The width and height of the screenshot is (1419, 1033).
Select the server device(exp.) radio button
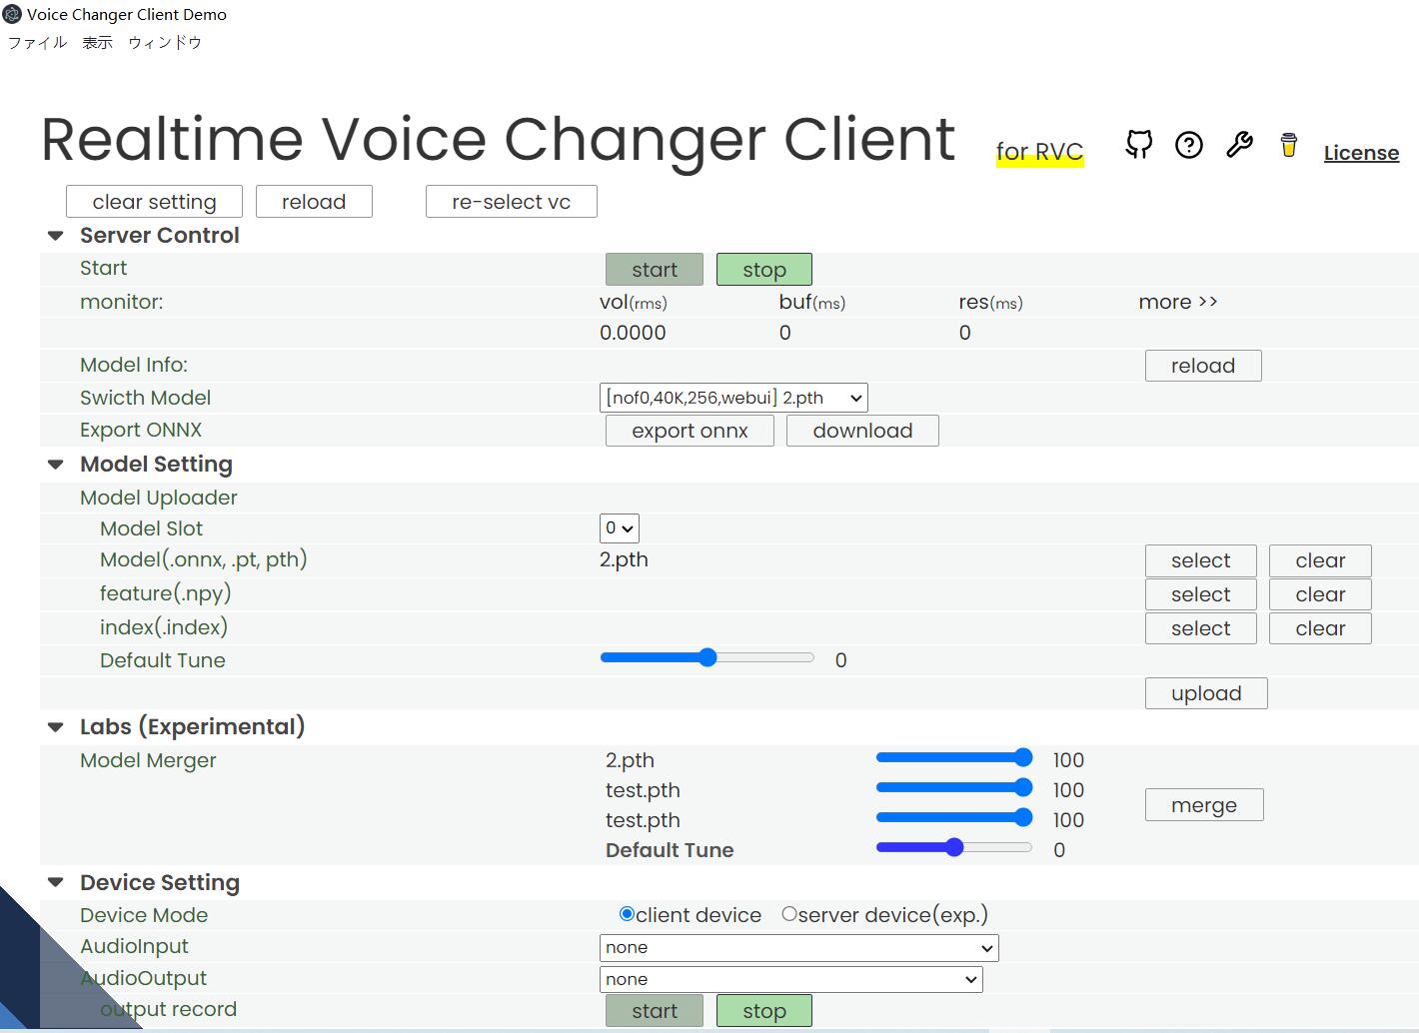pos(789,914)
